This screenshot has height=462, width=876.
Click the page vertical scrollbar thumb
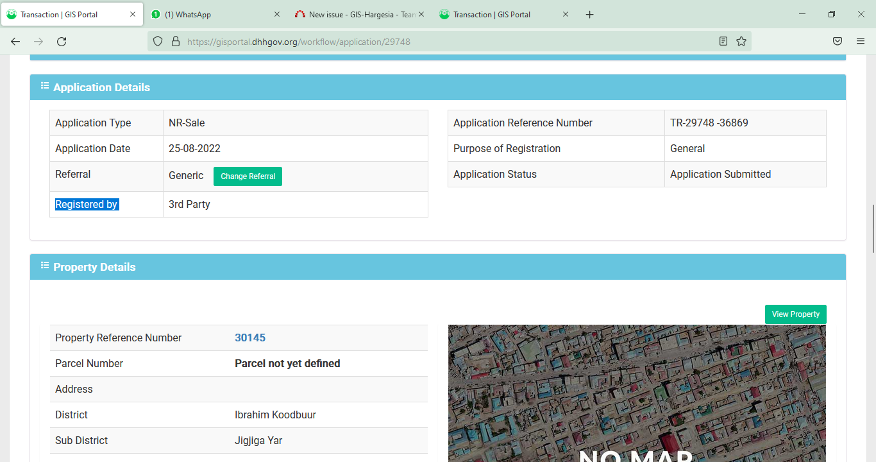pos(873,229)
